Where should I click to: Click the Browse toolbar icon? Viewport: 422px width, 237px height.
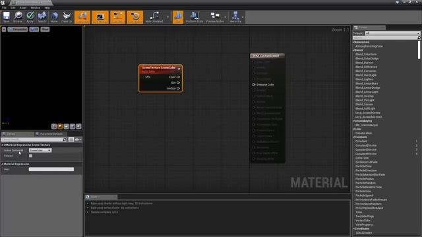18,17
